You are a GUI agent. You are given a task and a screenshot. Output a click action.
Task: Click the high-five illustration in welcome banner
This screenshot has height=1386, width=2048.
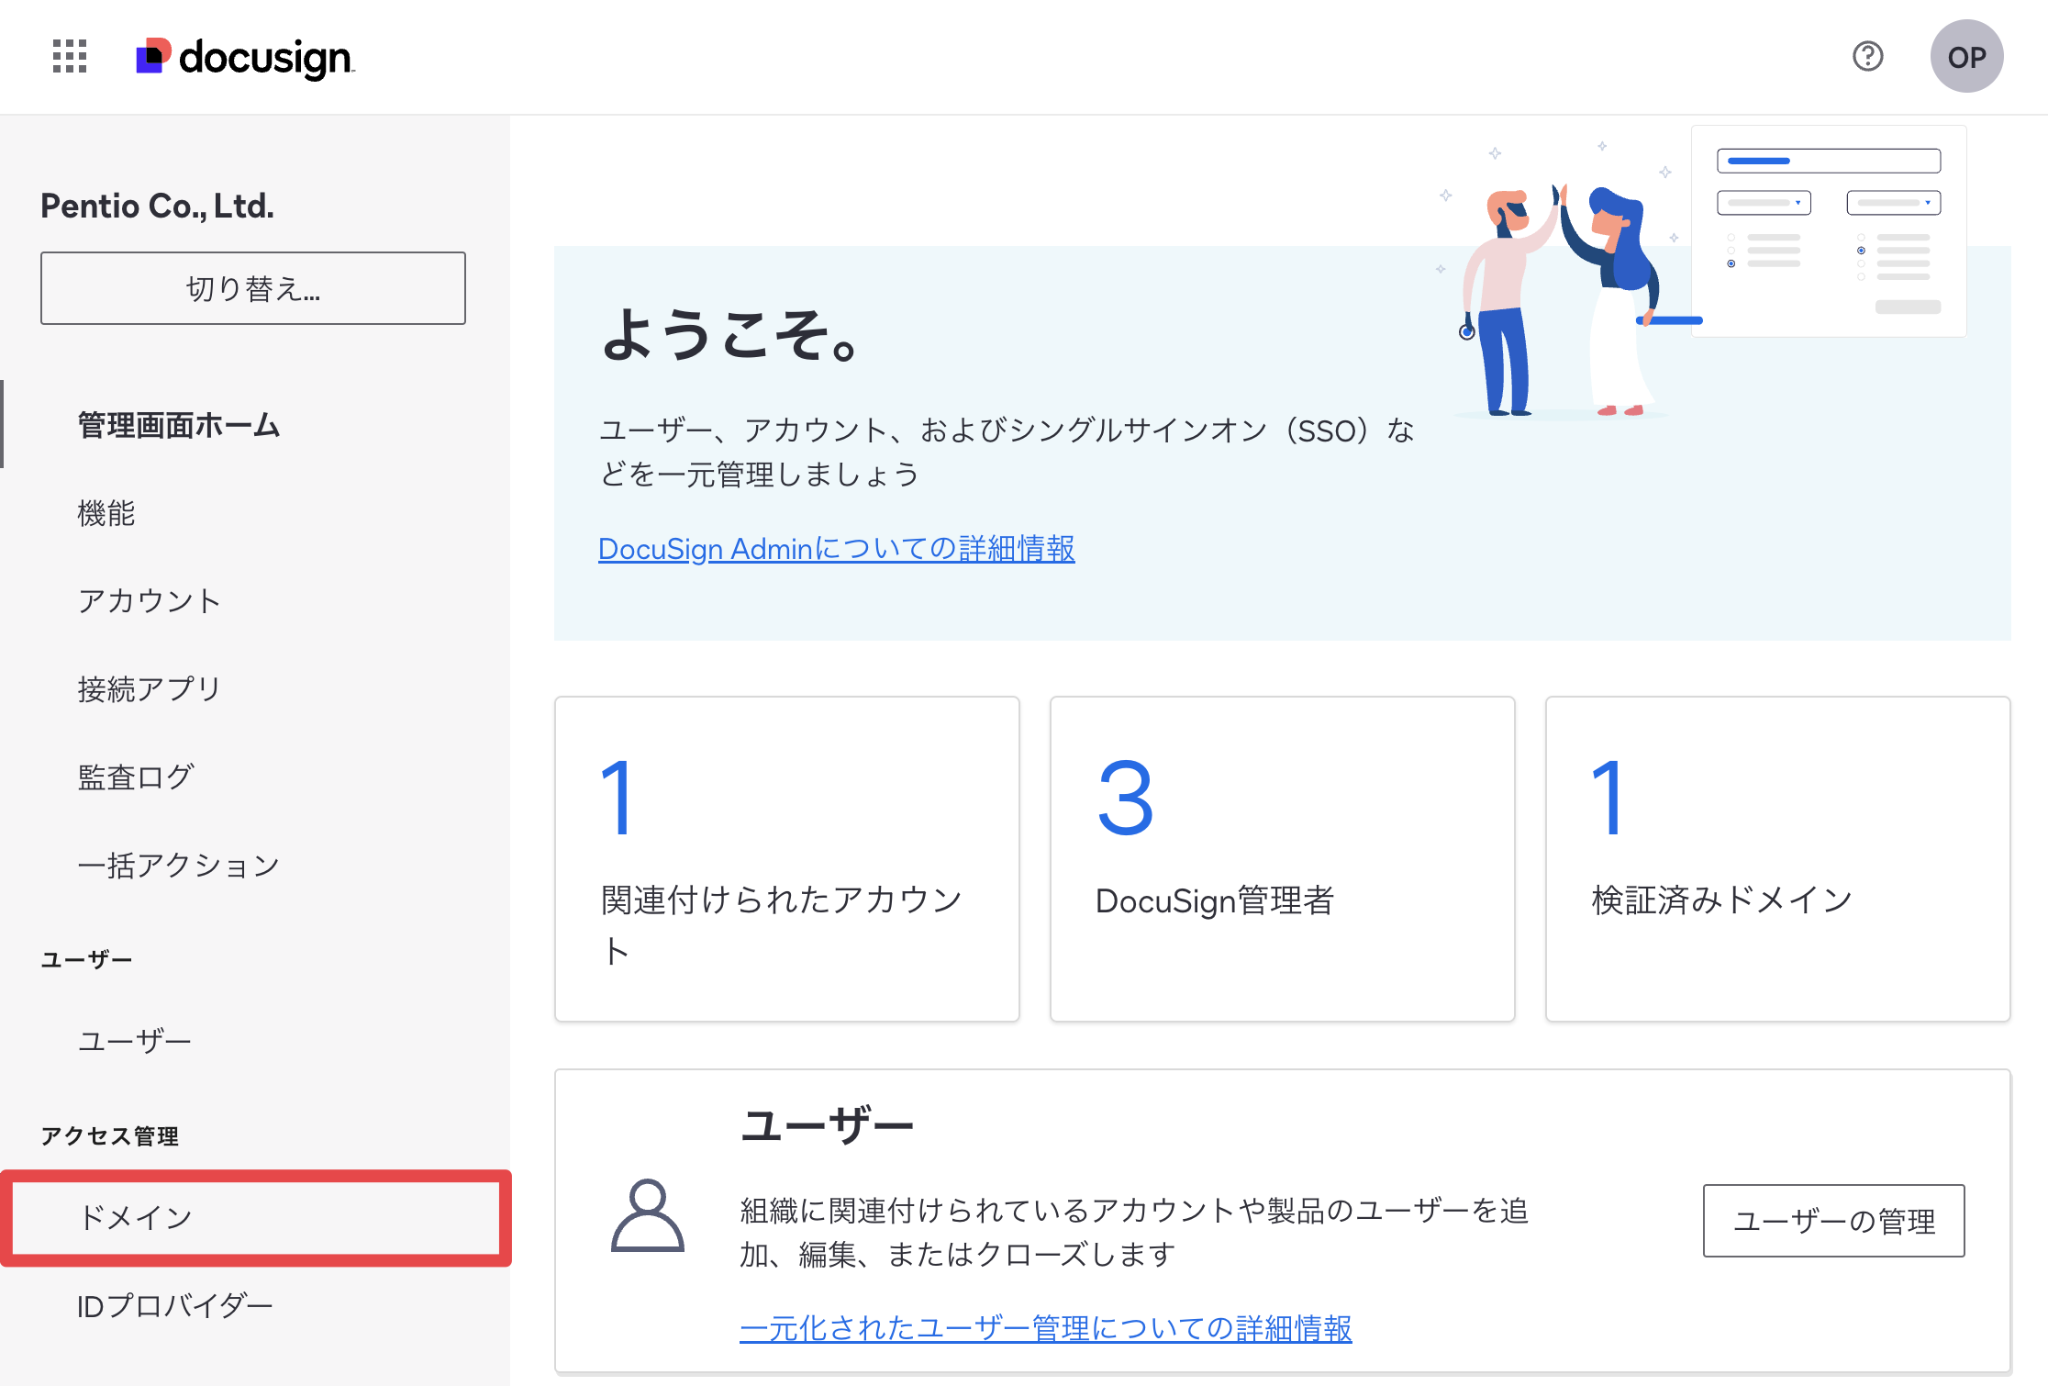coord(1702,275)
